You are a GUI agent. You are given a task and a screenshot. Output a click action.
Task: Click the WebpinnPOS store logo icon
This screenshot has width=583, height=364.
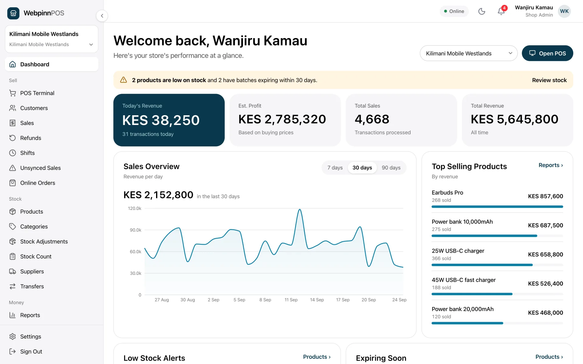(x=13, y=13)
